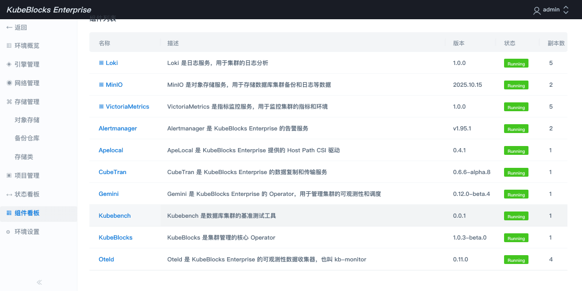Click the Running badge for Kubebench

(x=516, y=216)
